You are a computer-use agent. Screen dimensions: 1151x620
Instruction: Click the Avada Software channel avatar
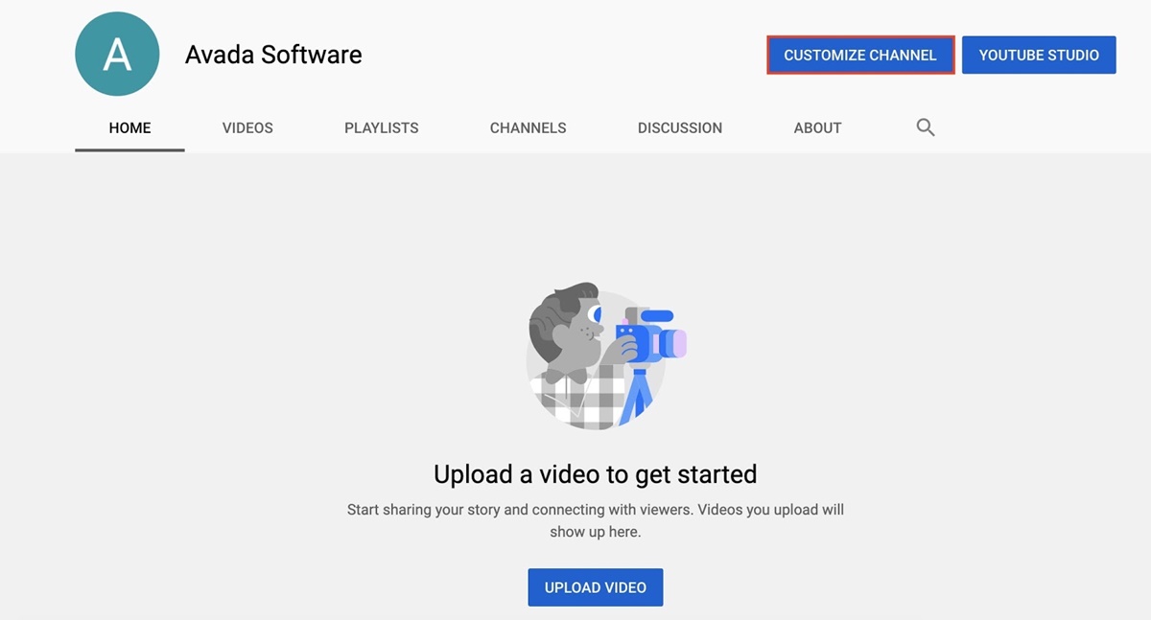coord(116,55)
